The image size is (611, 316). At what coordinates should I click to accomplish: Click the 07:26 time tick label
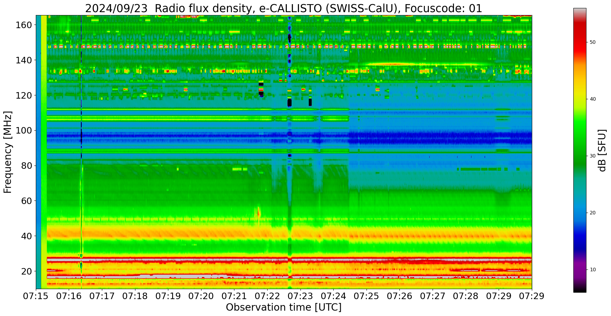(x=400, y=296)
